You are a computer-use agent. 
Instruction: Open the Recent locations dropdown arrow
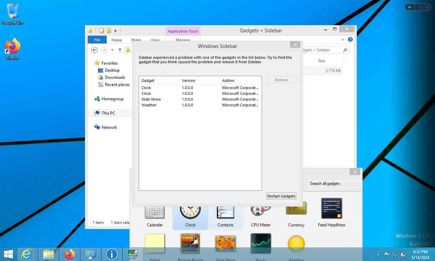click(x=112, y=50)
